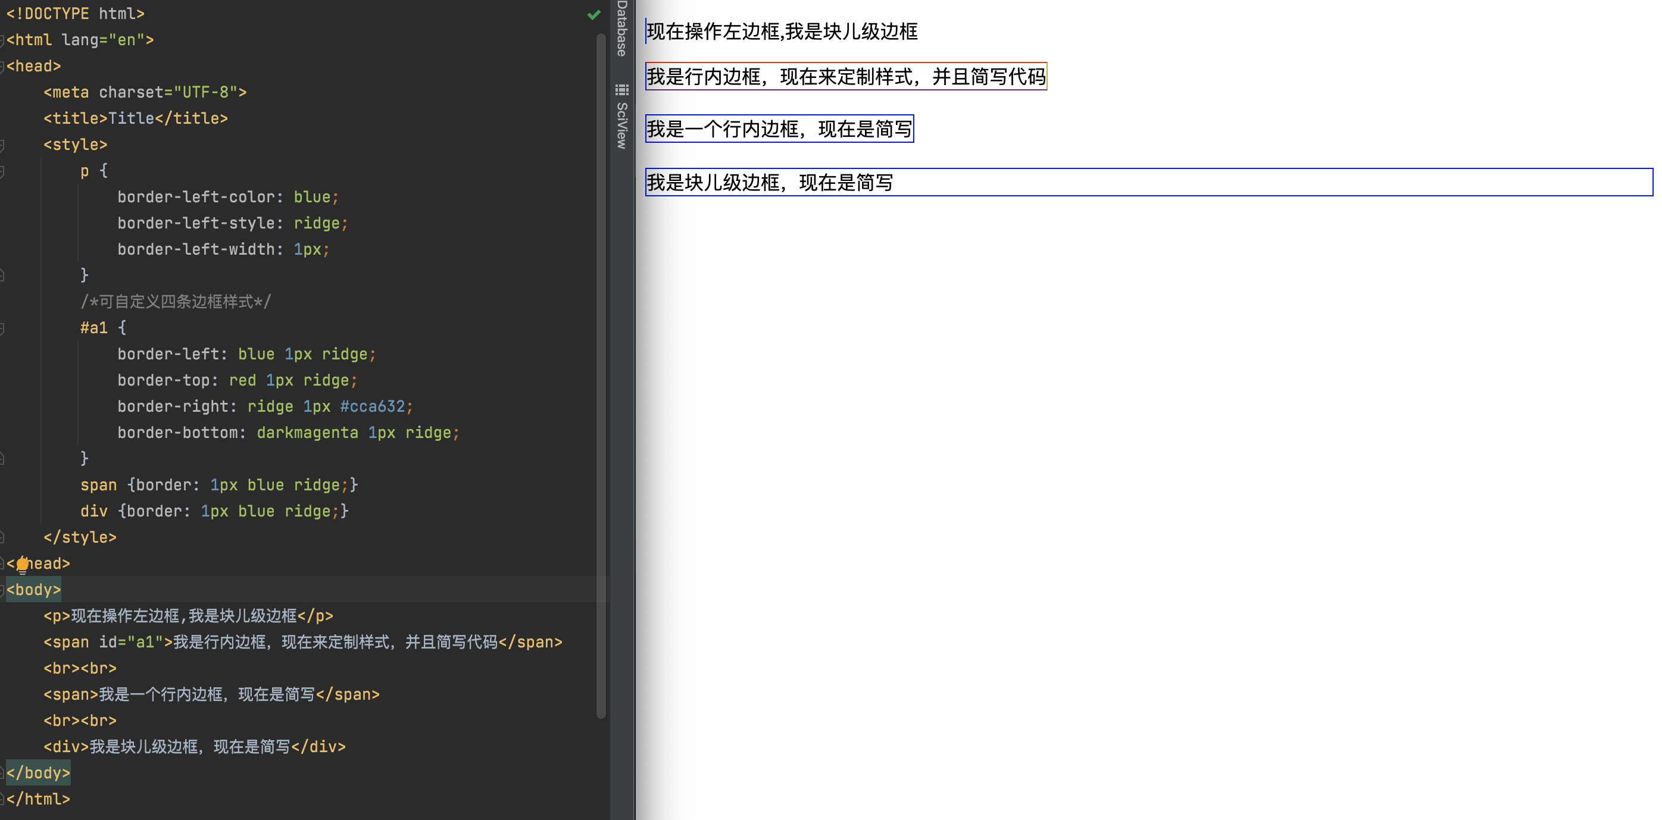Open the SciView tool window tab
Screen dimensions: 1662x820
[622, 126]
